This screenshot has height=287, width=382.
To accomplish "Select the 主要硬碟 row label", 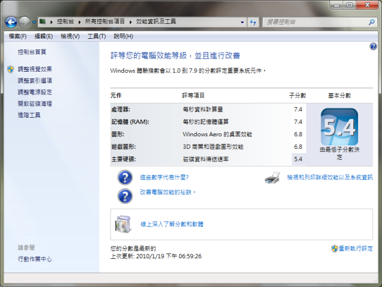I will coord(124,159).
